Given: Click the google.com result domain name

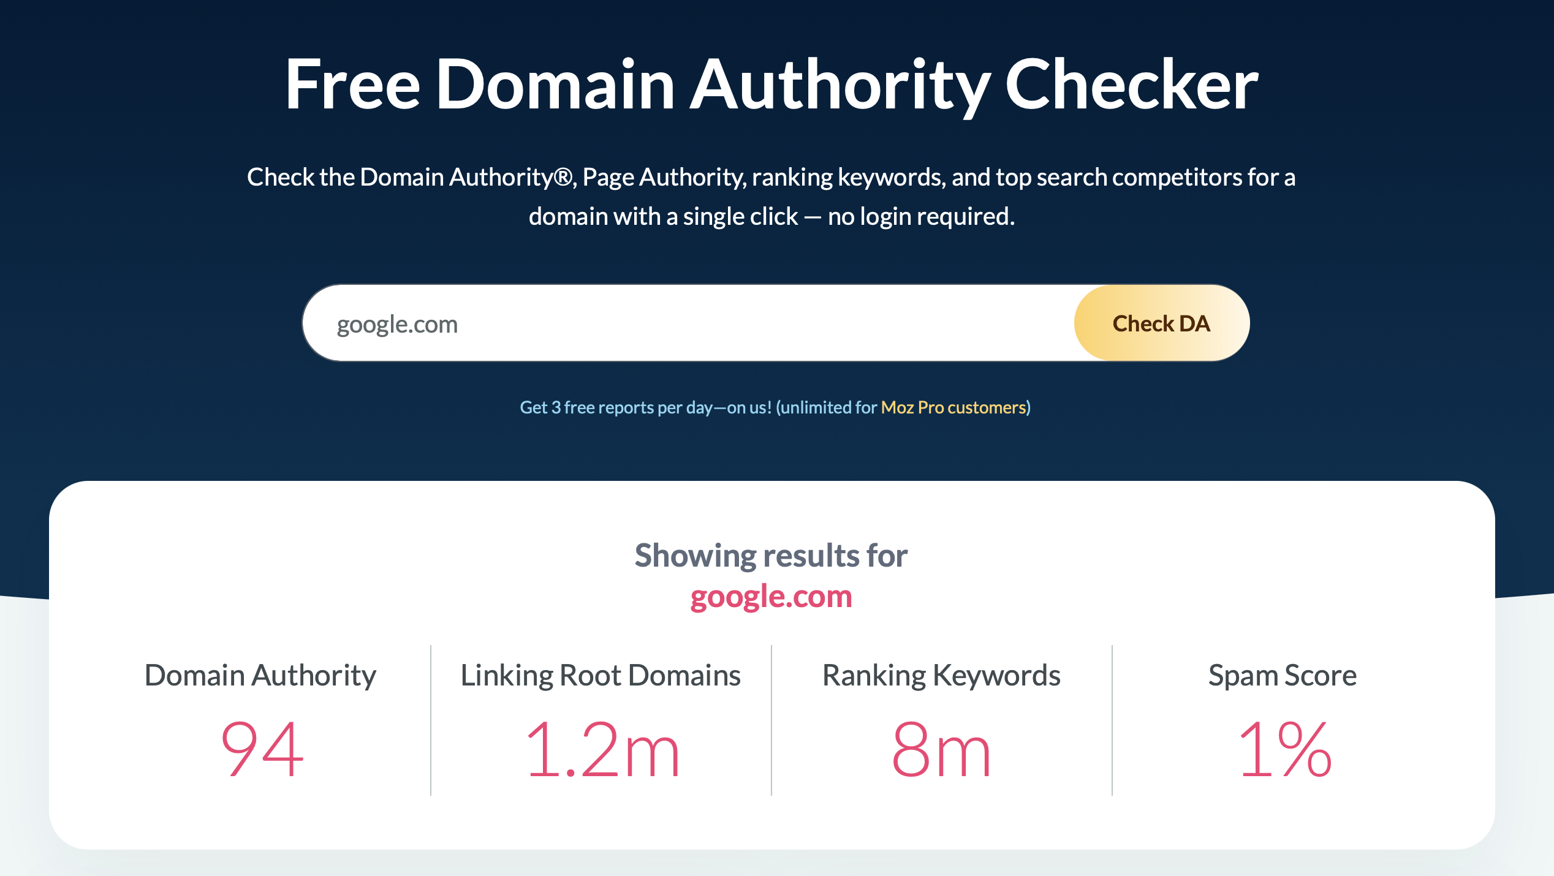Looking at the screenshot, I should 771,597.
